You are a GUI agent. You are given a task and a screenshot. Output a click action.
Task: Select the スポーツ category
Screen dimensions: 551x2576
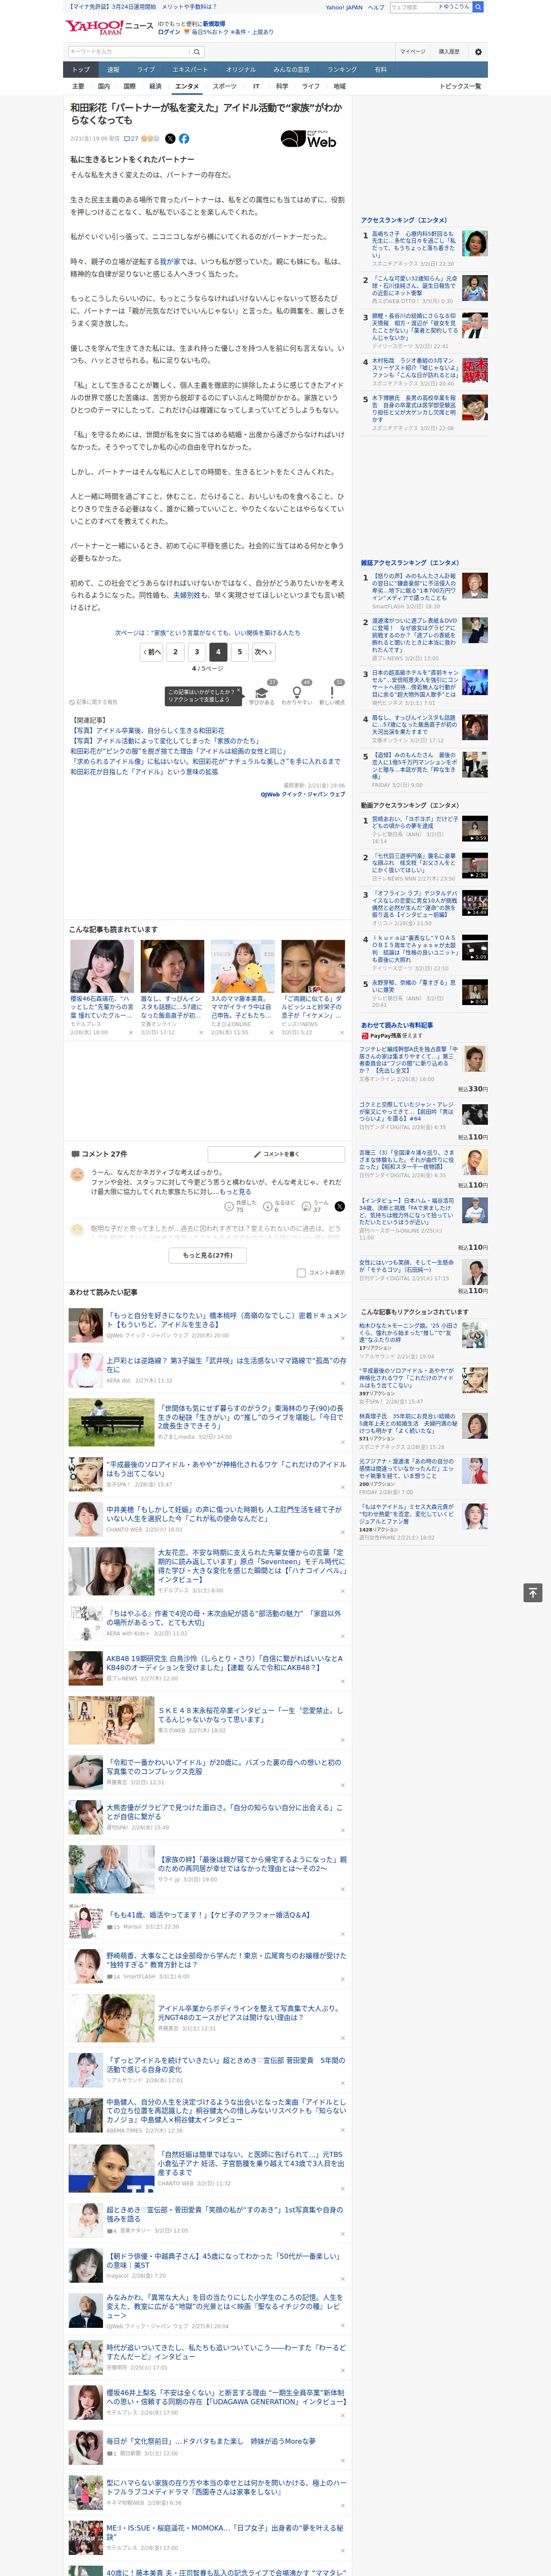(x=225, y=86)
